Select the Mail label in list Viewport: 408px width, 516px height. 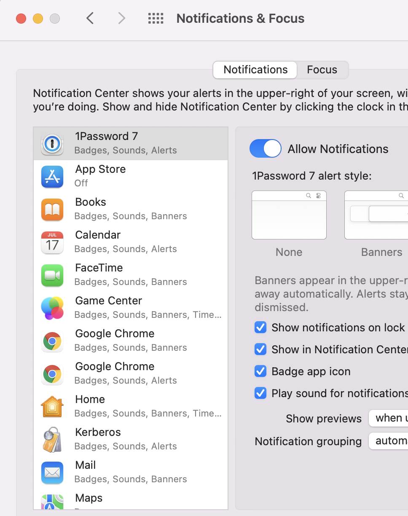click(86, 465)
